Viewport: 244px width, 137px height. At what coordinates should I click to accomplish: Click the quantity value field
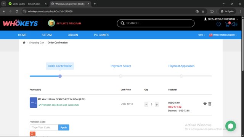[x=151, y=105]
